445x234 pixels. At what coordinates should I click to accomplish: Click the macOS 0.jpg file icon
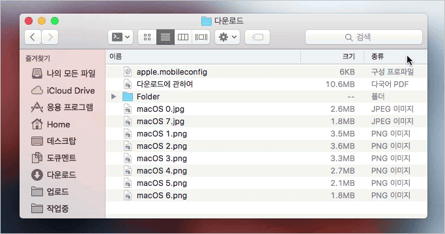128,109
